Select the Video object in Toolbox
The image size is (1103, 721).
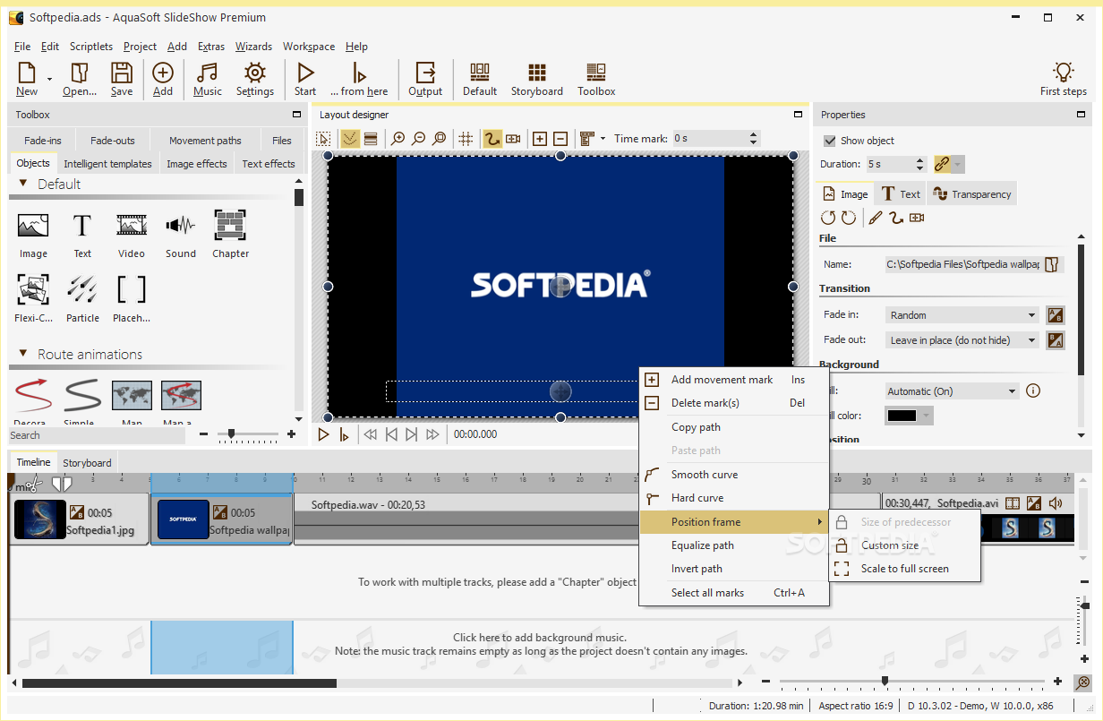132,235
